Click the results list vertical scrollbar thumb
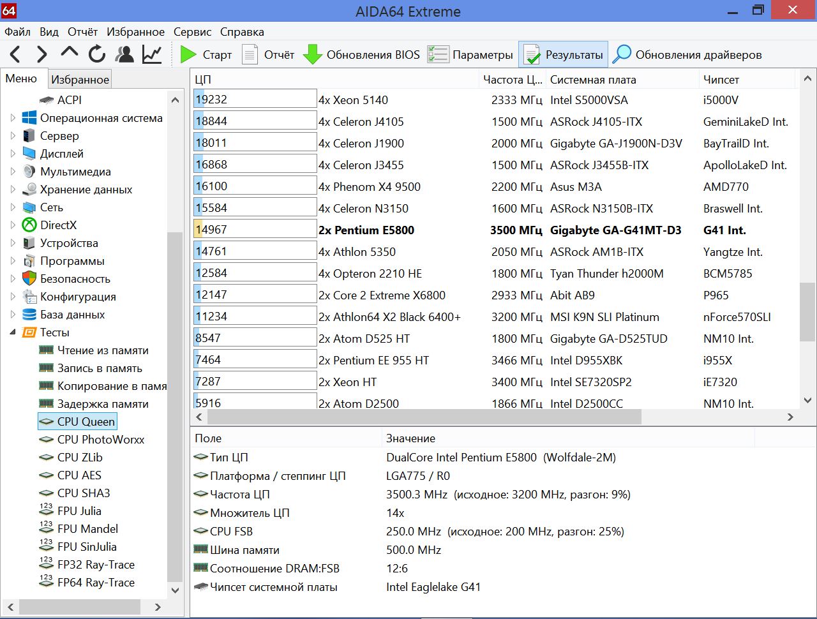Image resolution: width=817 pixels, height=619 pixels. coord(807,313)
